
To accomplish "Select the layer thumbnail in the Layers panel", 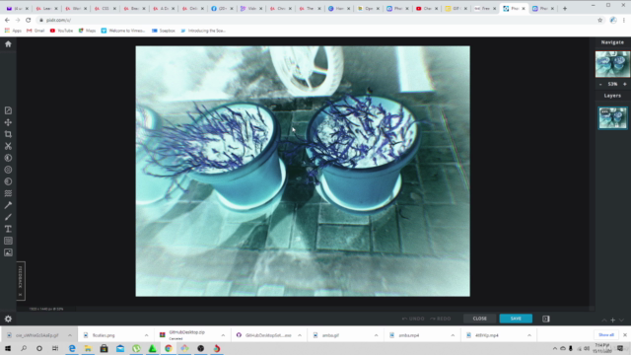I will [612, 118].
